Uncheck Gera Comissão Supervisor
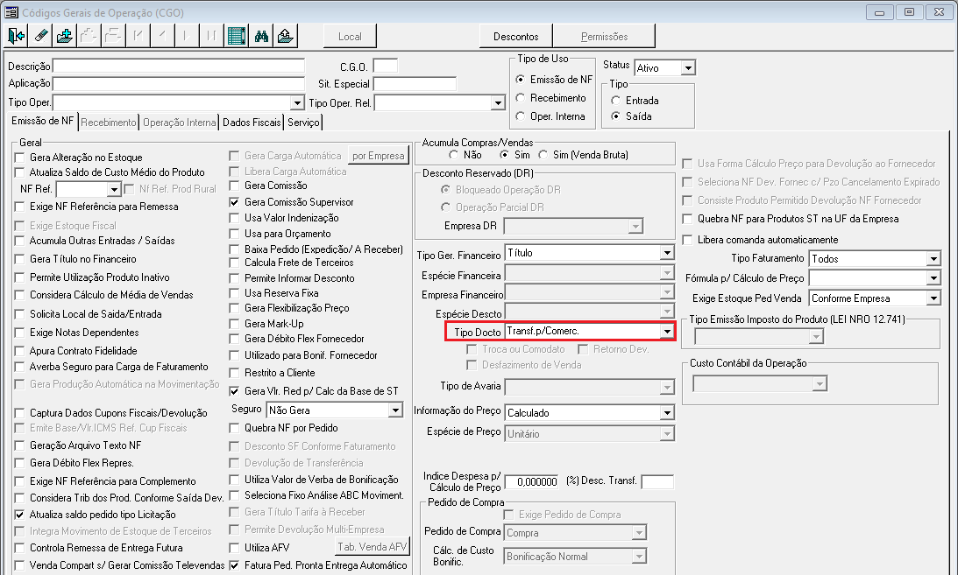 pos(234,202)
